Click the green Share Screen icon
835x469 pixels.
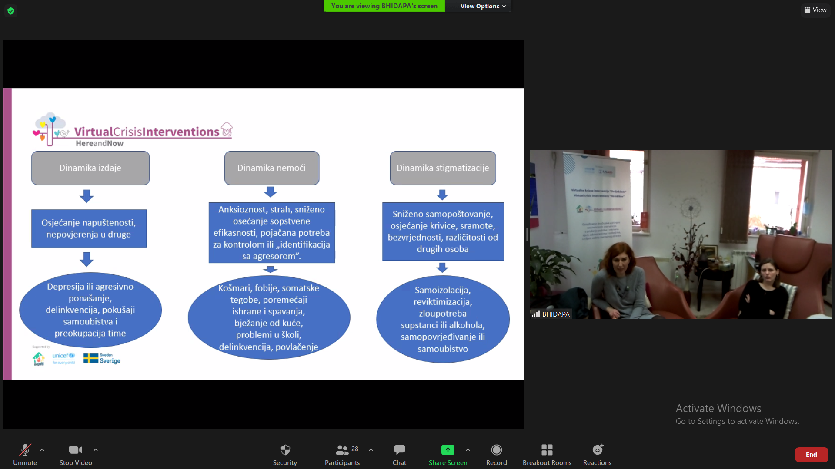pyautogui.click(x=448, y=450)
